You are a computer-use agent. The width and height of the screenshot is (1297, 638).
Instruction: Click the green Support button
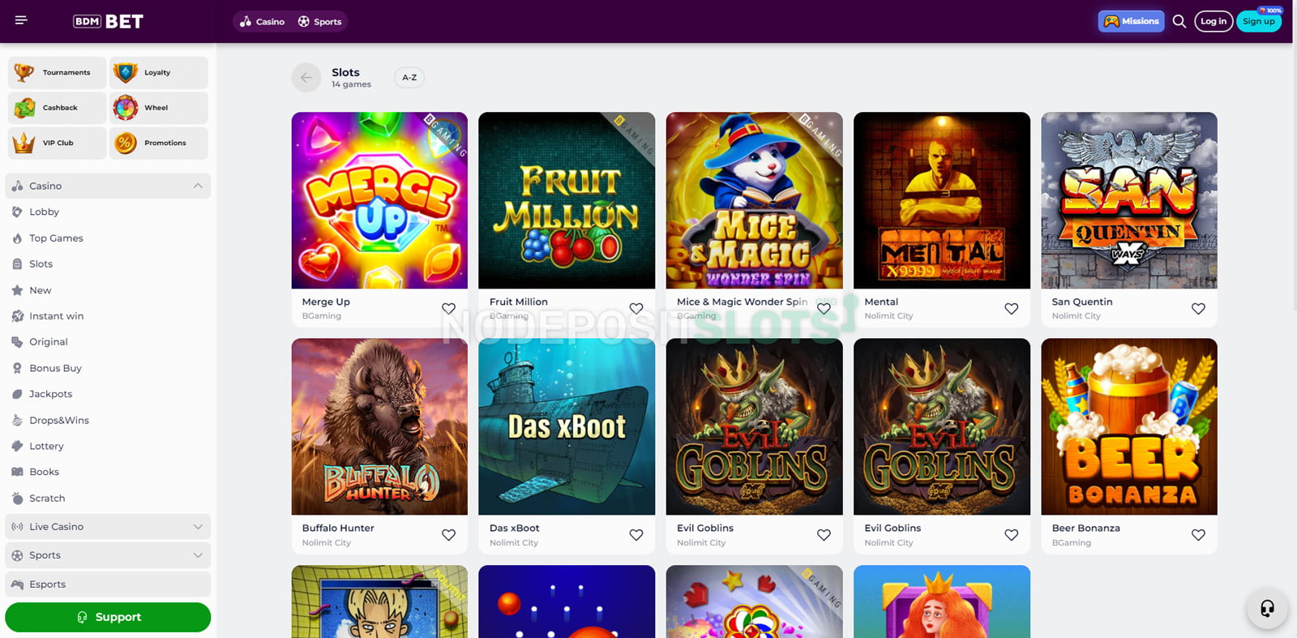pyautogui.click(x=108, y=617)
